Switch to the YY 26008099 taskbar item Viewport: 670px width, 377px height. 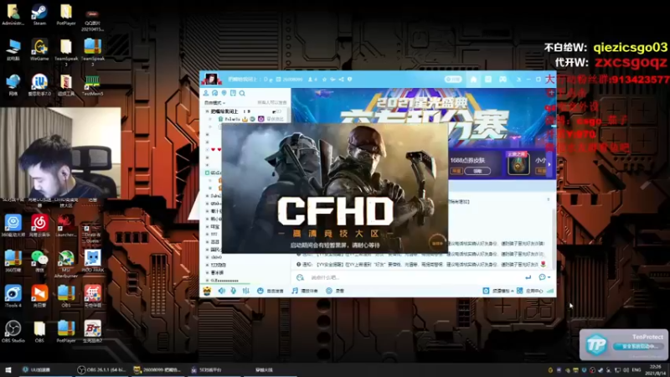157,369
